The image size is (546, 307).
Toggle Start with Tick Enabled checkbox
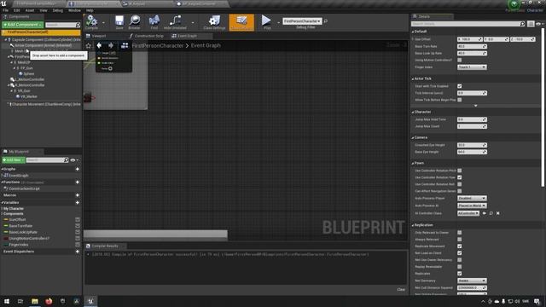460,86
